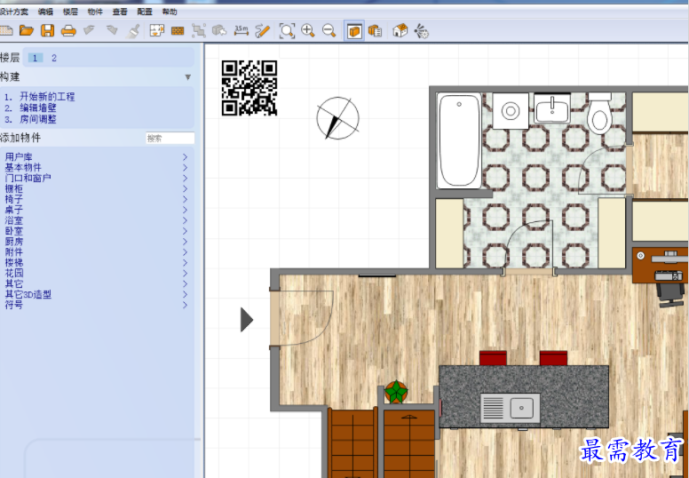
Task: Click the 编辑墙壁 link
Action: (38, 108)
